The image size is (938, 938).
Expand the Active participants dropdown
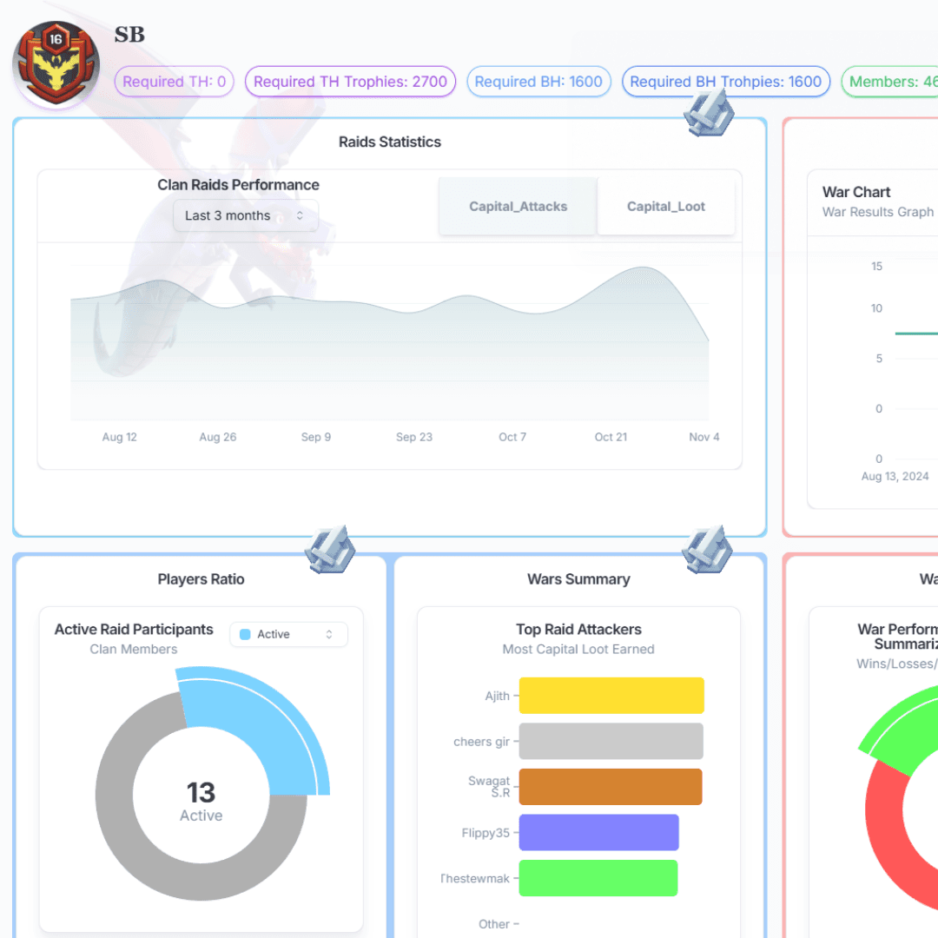click(288, 635)
